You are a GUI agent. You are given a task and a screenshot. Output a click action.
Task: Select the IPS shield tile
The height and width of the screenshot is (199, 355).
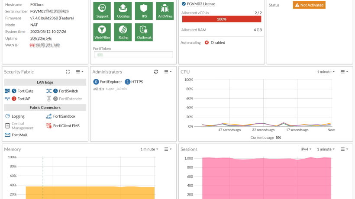(x=144, y=11)
